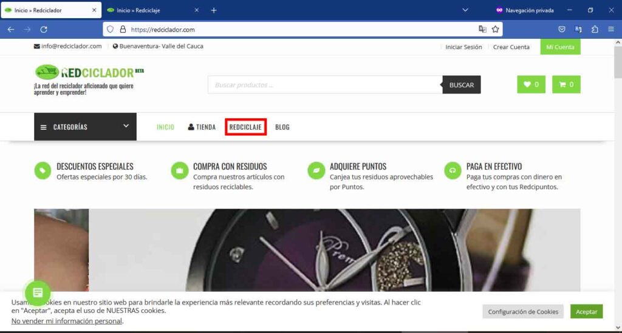This screenshot has height=333, width=622.
Task: Focus the Buscar productos search field
Action: click(x=325, y=85)
